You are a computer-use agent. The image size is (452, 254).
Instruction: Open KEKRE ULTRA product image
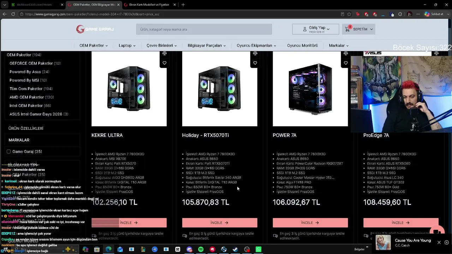[129, 89]
